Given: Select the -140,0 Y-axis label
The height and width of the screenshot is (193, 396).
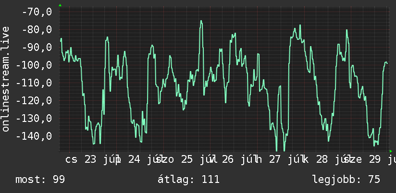Looking at the screenshot, I should point(34,136).
